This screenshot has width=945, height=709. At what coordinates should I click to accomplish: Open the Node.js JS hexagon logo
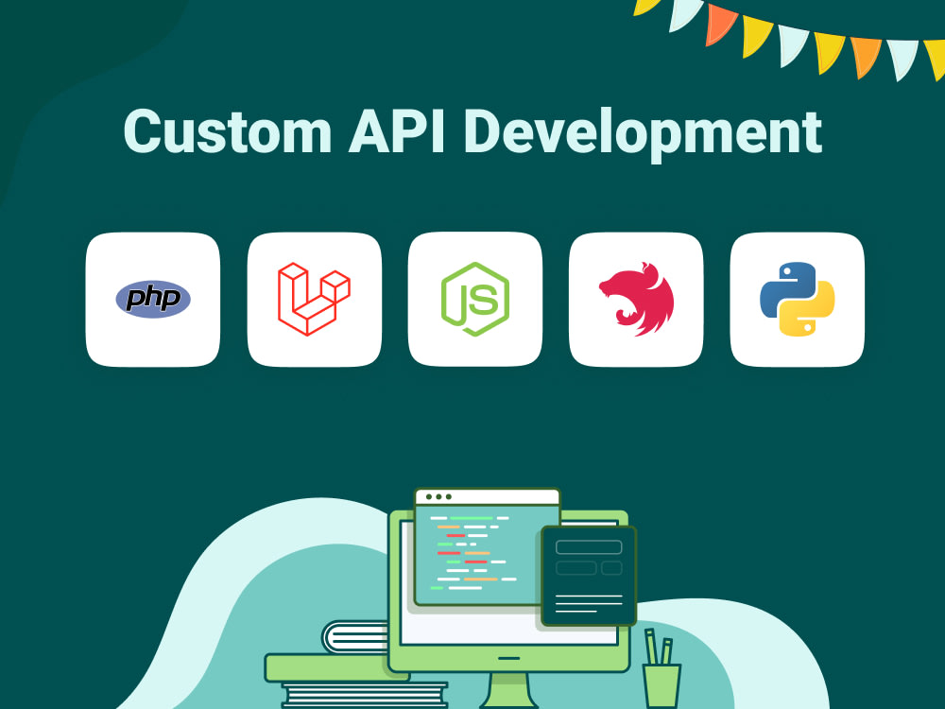[x=474, y=298]
